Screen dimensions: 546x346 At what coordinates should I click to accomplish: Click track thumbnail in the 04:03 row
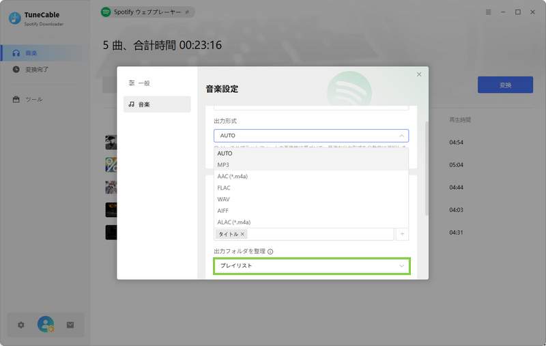pyautogui.click(x=111, y=210)
